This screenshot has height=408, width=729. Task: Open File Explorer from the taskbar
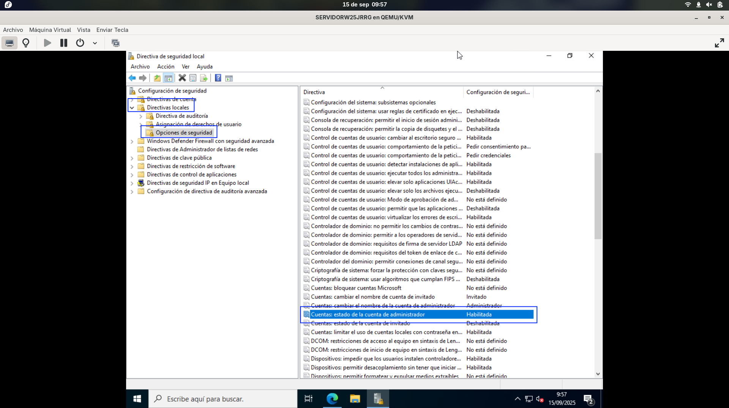(x=355, y=399)
